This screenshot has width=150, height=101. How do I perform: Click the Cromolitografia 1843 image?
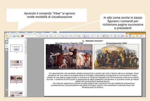[x=116, y=57]
